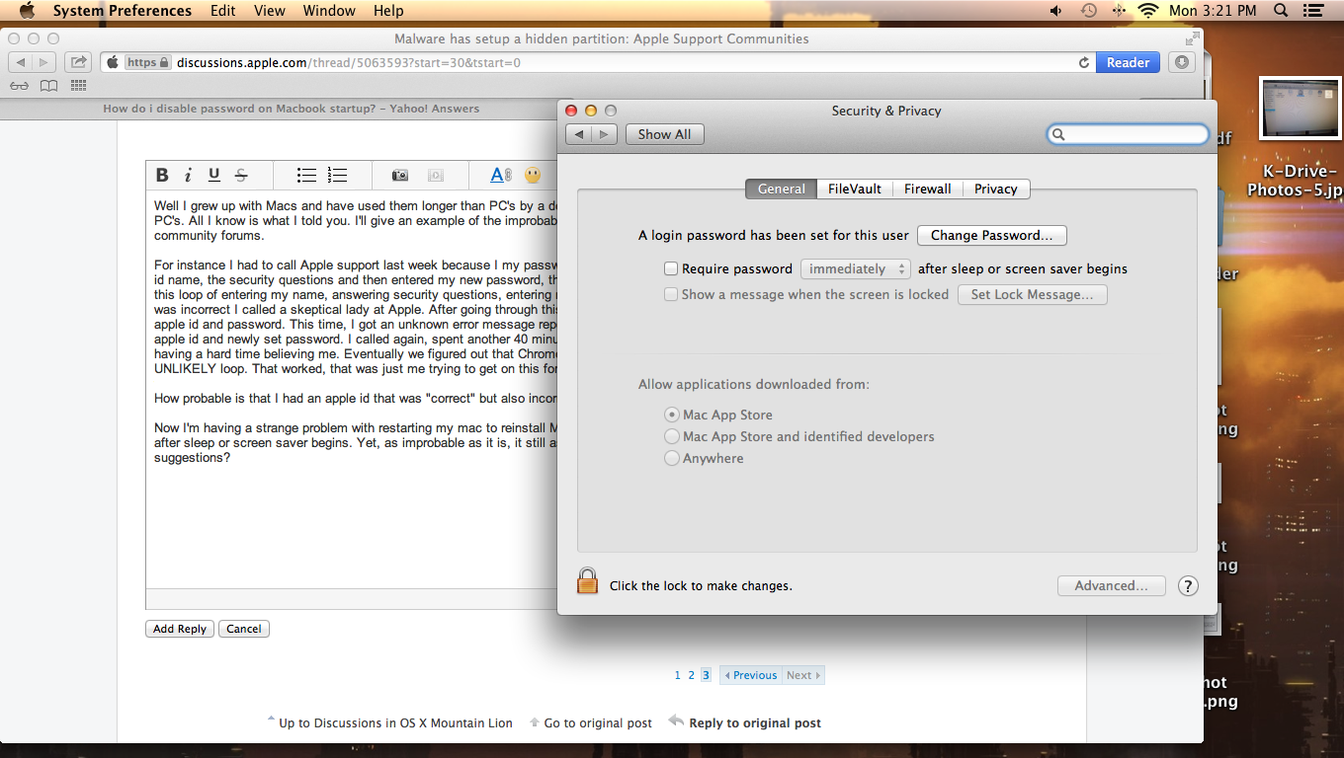Open the Apple menu
The width and height of the screenshot is (1344, 758).
[x=27, y=11]
